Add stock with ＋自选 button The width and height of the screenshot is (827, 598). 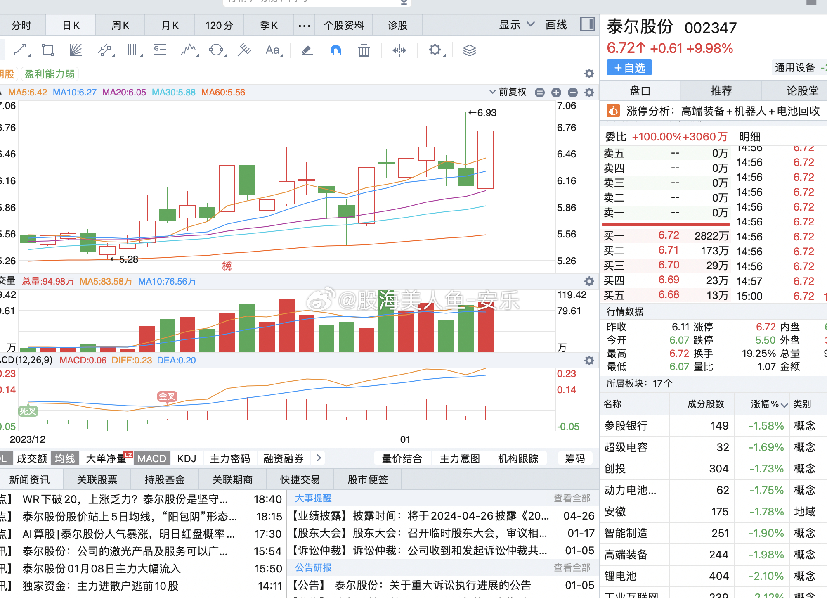[x=629, y=68]
